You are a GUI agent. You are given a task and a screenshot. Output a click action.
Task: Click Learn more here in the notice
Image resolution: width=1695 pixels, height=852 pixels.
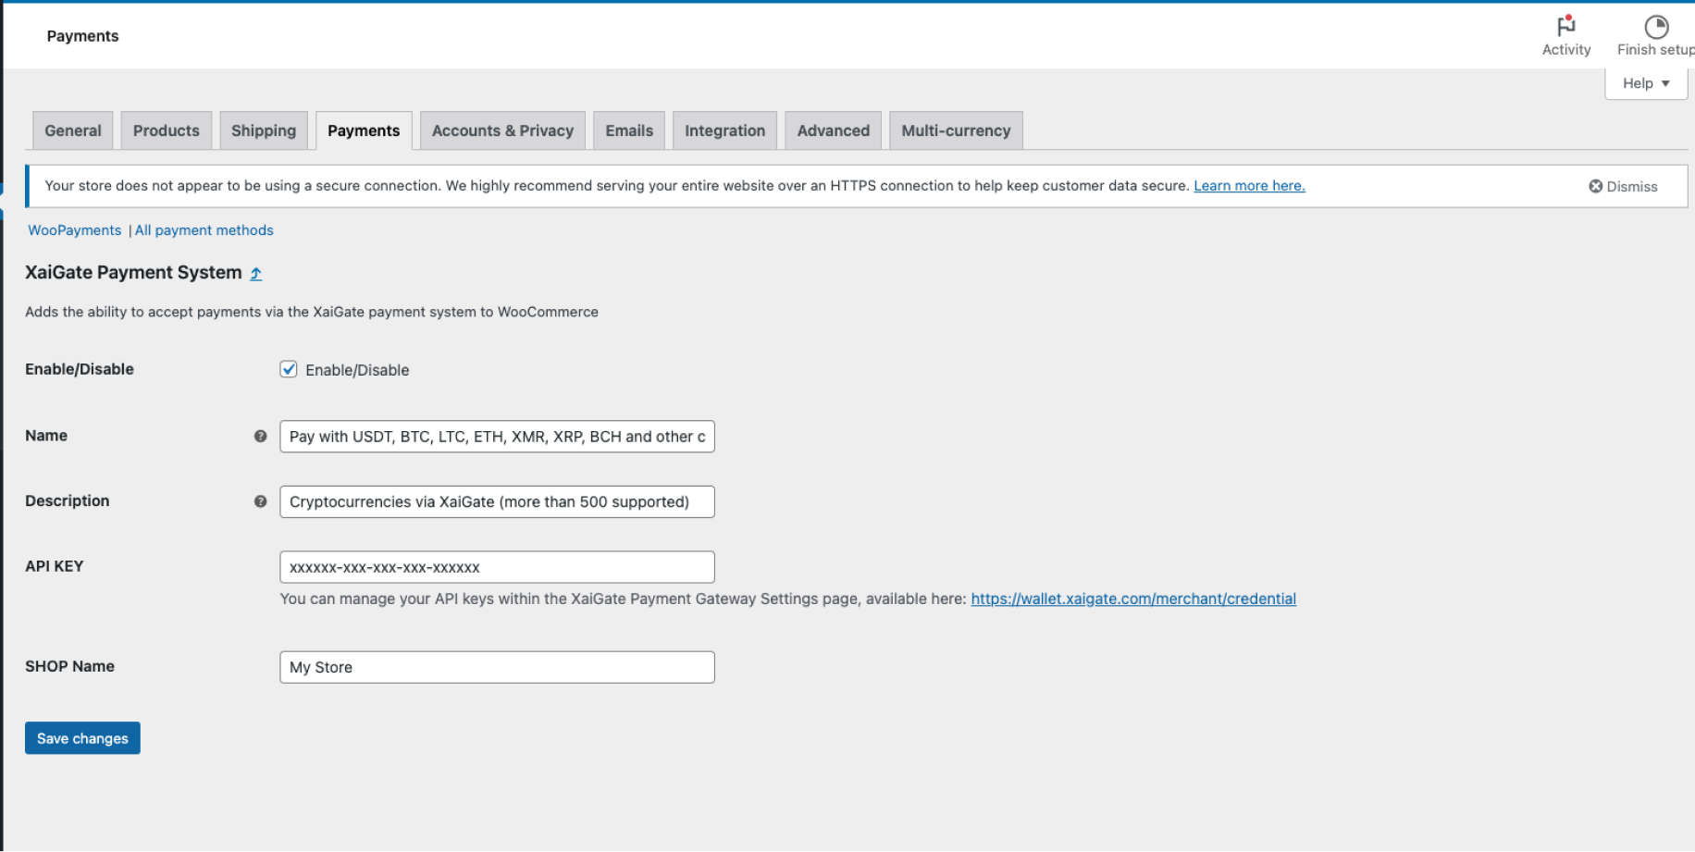click(x=1249, y=185)
